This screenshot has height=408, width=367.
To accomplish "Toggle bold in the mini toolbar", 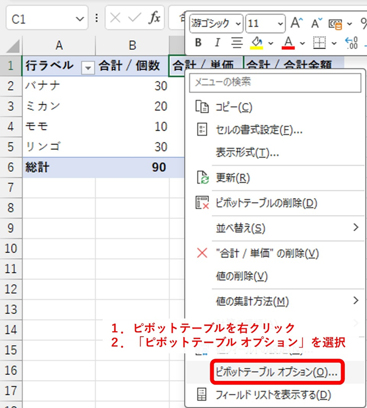I will click(x=198, y=43).
